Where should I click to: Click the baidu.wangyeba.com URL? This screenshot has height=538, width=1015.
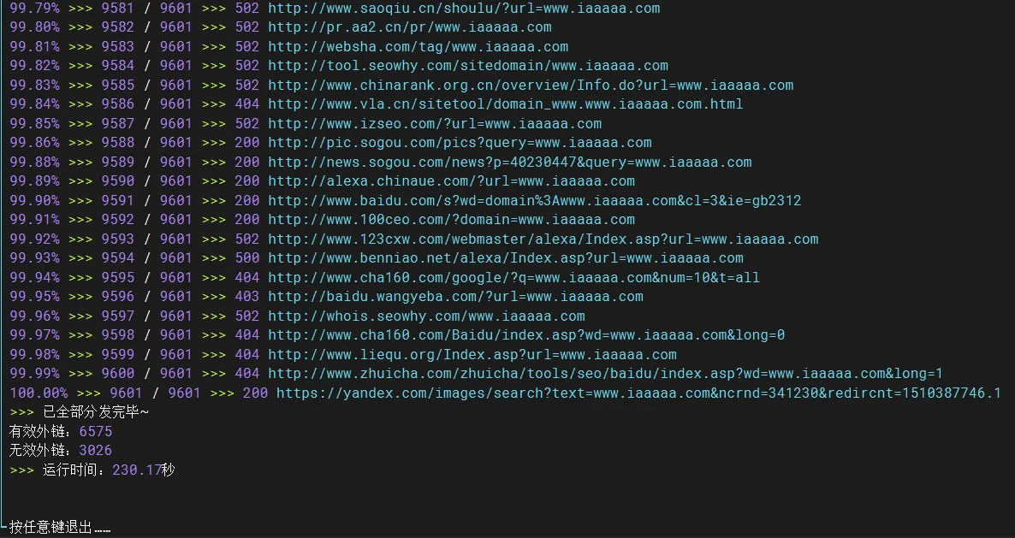pos(455,296)
